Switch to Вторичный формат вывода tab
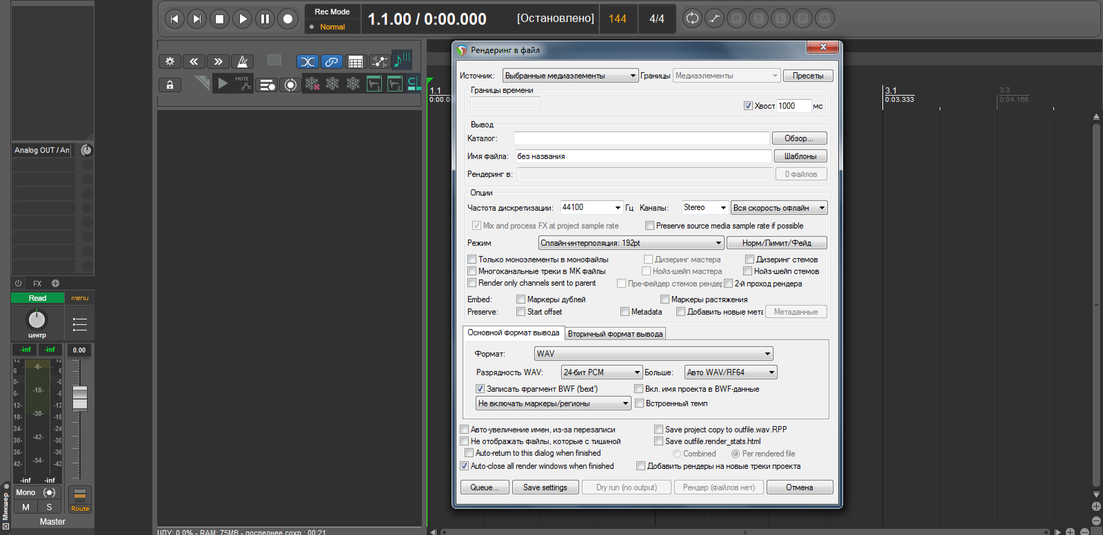This screenshot has width=1103, height=535. 615,334
